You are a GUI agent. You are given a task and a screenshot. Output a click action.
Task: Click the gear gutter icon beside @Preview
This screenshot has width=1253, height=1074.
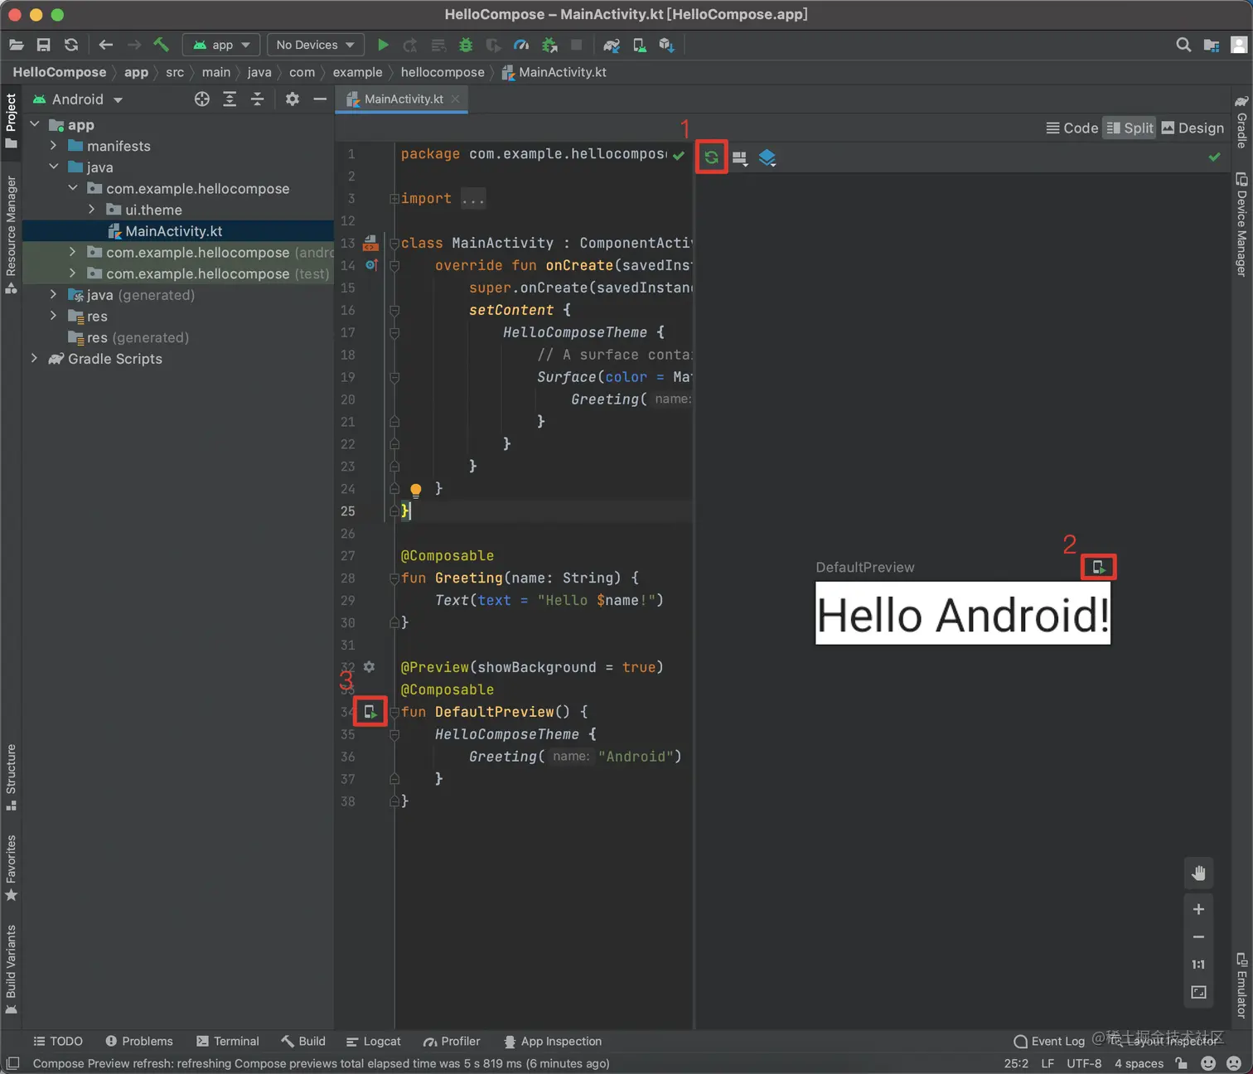click(x=370, y=667)
